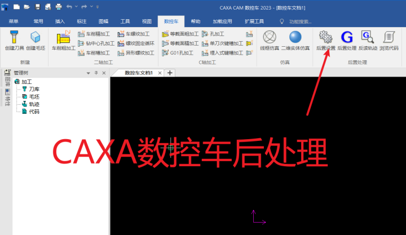This screenshot has height=235, width=406.
Task: Select 单刀次键槽加工 keyway tool
Action: (x=222, y=43)
